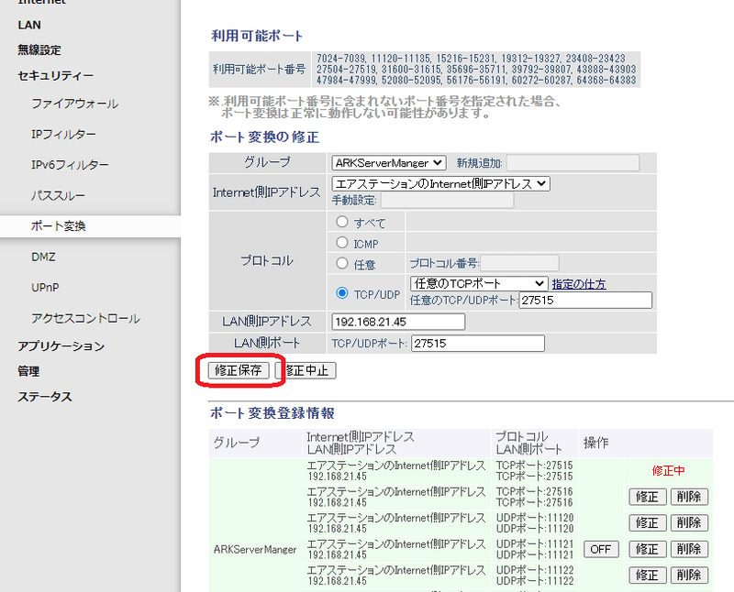Click the 修正中止 button
This screenshot has width=734, height=592.
point(306,370)
